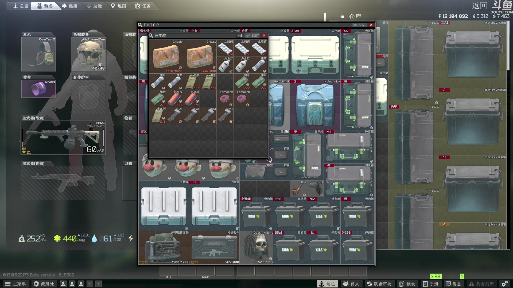Pick the ComTac 2 headset
Viewport: 513px width, 288px height.
(39, 54)
